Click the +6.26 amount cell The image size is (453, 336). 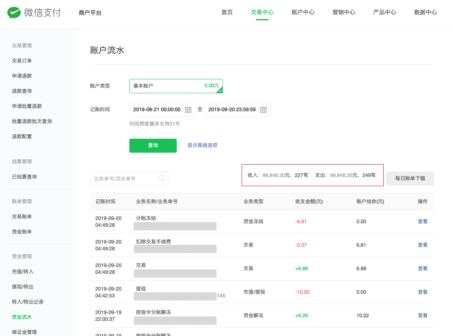click(x=301, y=315)
